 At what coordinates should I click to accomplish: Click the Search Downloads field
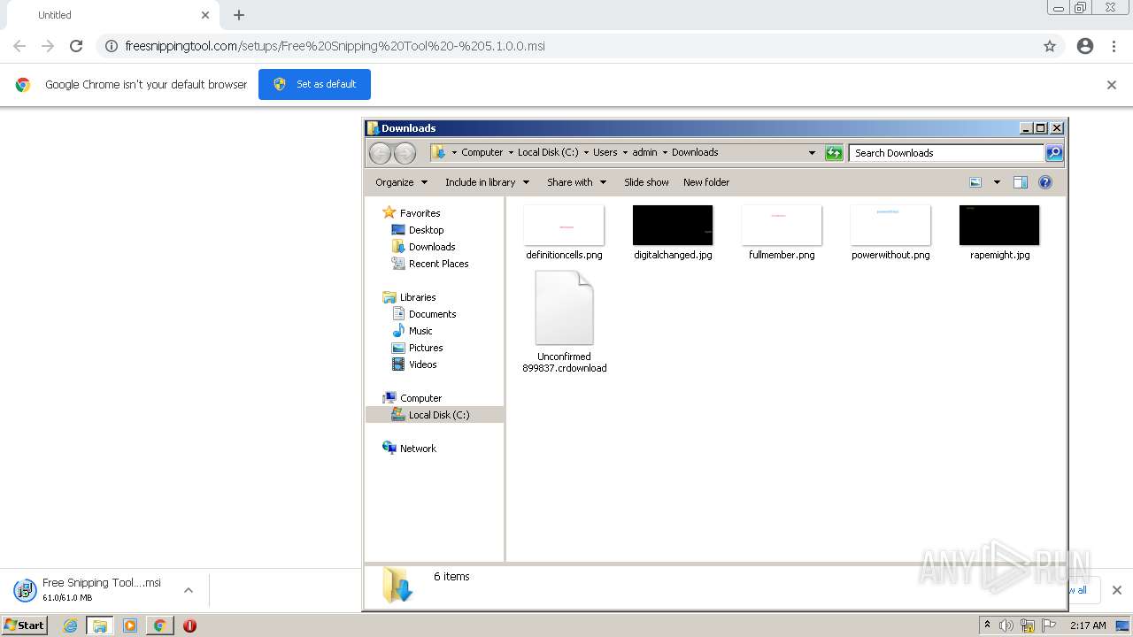click(x=945, y=153)
